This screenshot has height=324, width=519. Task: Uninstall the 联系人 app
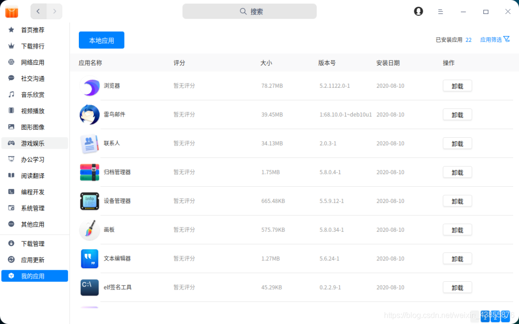tap(457, 144)
